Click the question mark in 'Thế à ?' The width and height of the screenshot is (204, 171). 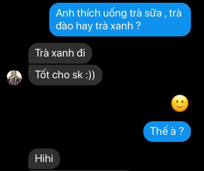click(x=181, y=131)
